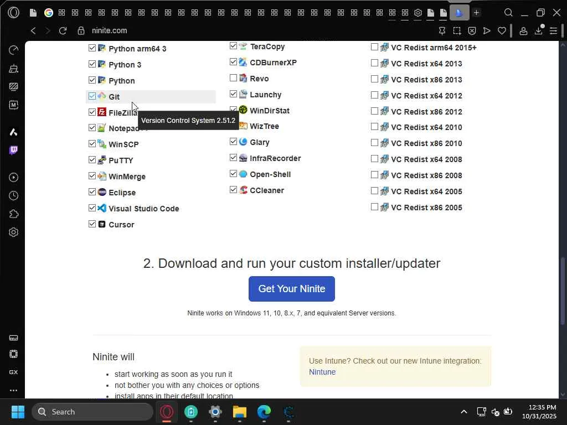Uncheck the WinSCP checkbox
The image size is (567, 425).
pyautogui.click(x=92, y=144)
